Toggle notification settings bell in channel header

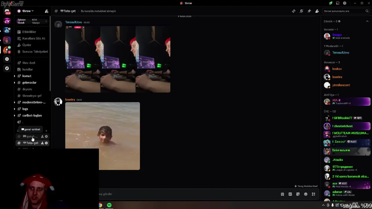coord(301,11)
